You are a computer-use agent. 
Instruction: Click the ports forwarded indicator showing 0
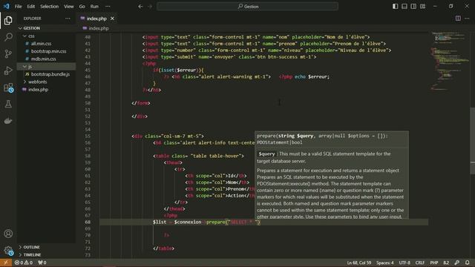(42, 263)
